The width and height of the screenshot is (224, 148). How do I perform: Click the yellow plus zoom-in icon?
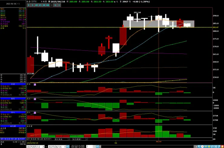(x=209, y=146)
